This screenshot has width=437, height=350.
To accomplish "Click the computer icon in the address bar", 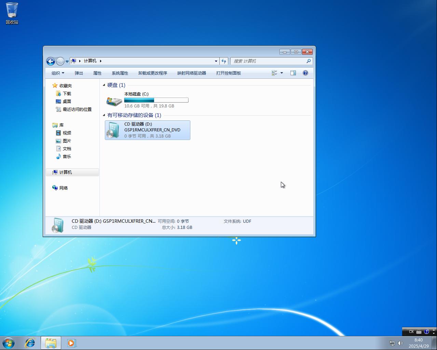I will (x=73, y=61).
